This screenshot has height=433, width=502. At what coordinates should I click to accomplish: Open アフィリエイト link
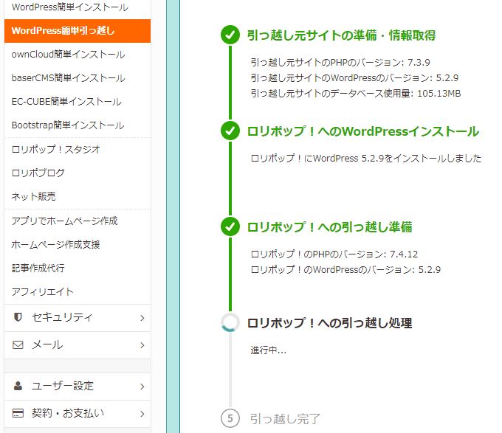[43, 291]
